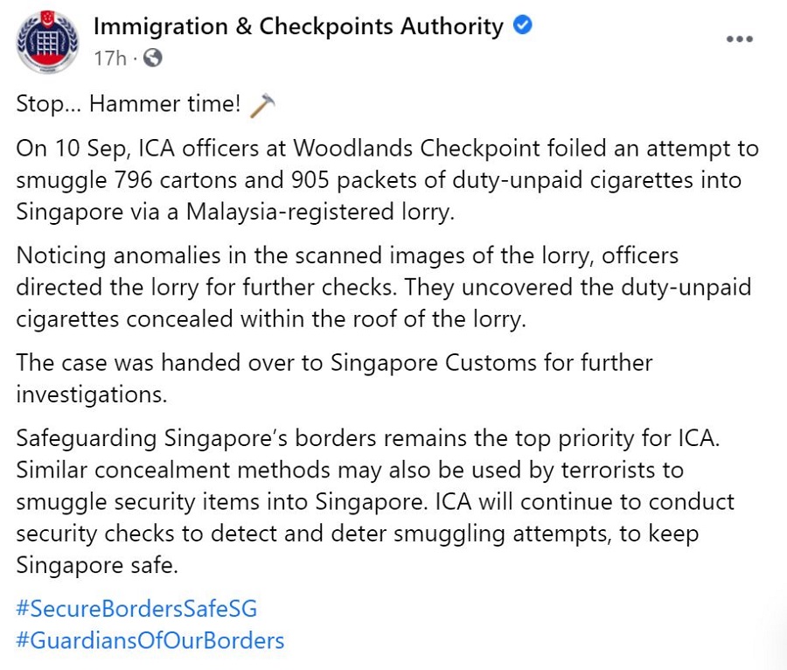Image resolution: width=787 pixels, height=670 pixels.
Task: Click the ICA profile picture logo
Action: [45, 43]
